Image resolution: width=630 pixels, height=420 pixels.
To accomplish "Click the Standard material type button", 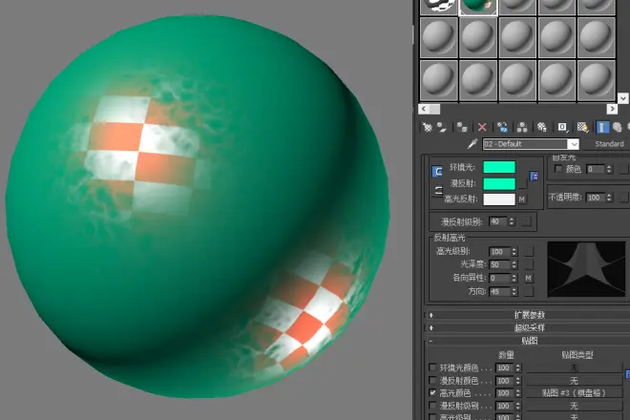I will point(608,144).
